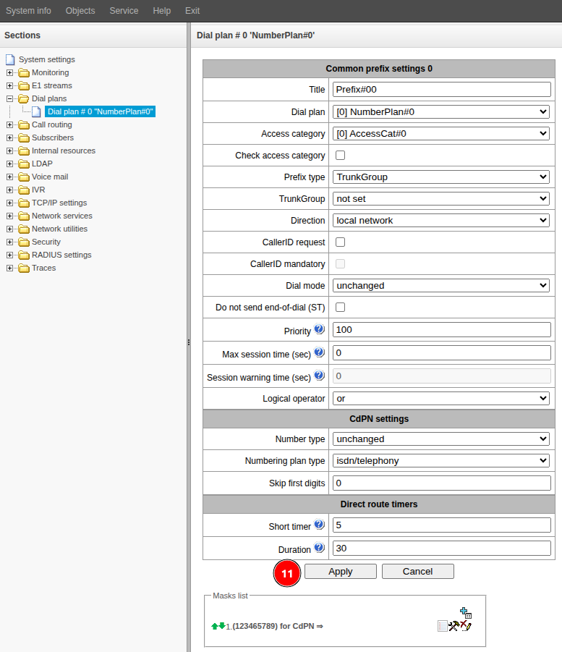The height and width of the screenshot is (652, 562).
Task: Click the IVR folder icon
Action: [x=24, y=190]
